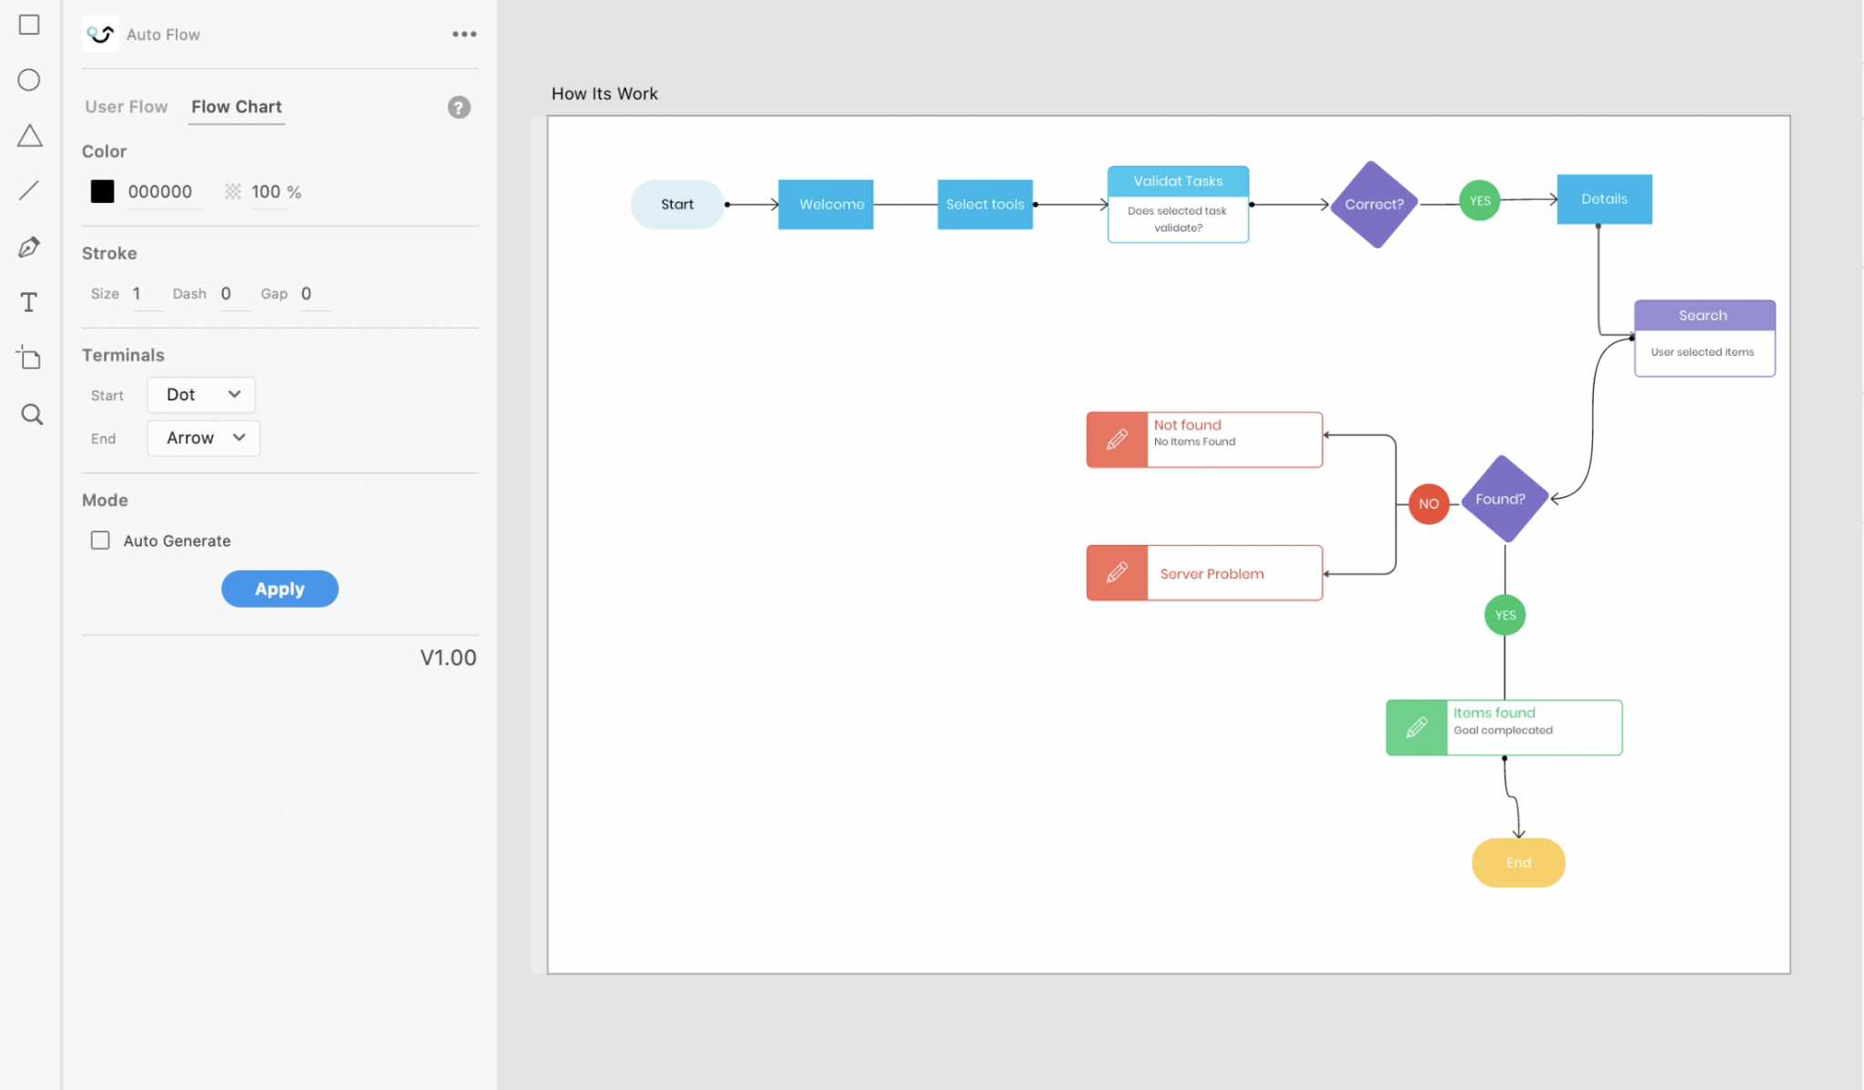
Task: Select the Line tool
Action: click(x=29, y=190)
